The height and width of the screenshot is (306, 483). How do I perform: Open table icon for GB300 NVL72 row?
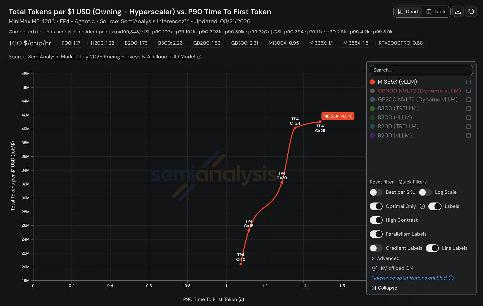click(x=469, y=91)
